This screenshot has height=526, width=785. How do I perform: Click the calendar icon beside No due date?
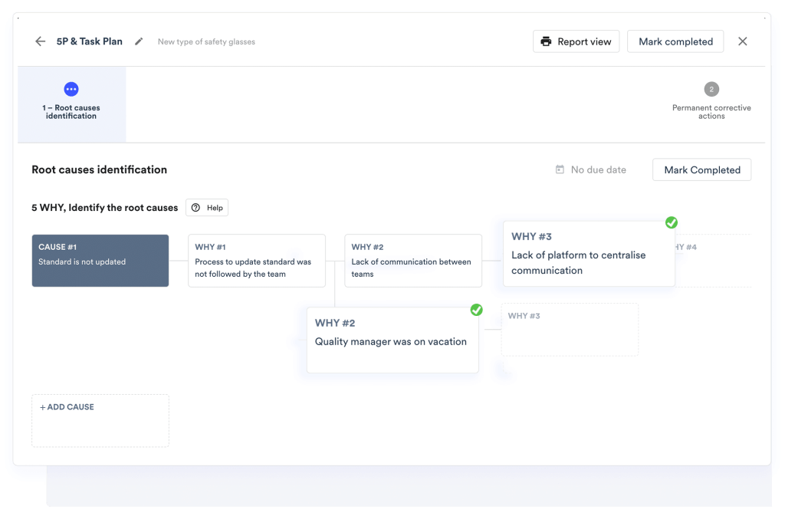[x=560, y=169]
